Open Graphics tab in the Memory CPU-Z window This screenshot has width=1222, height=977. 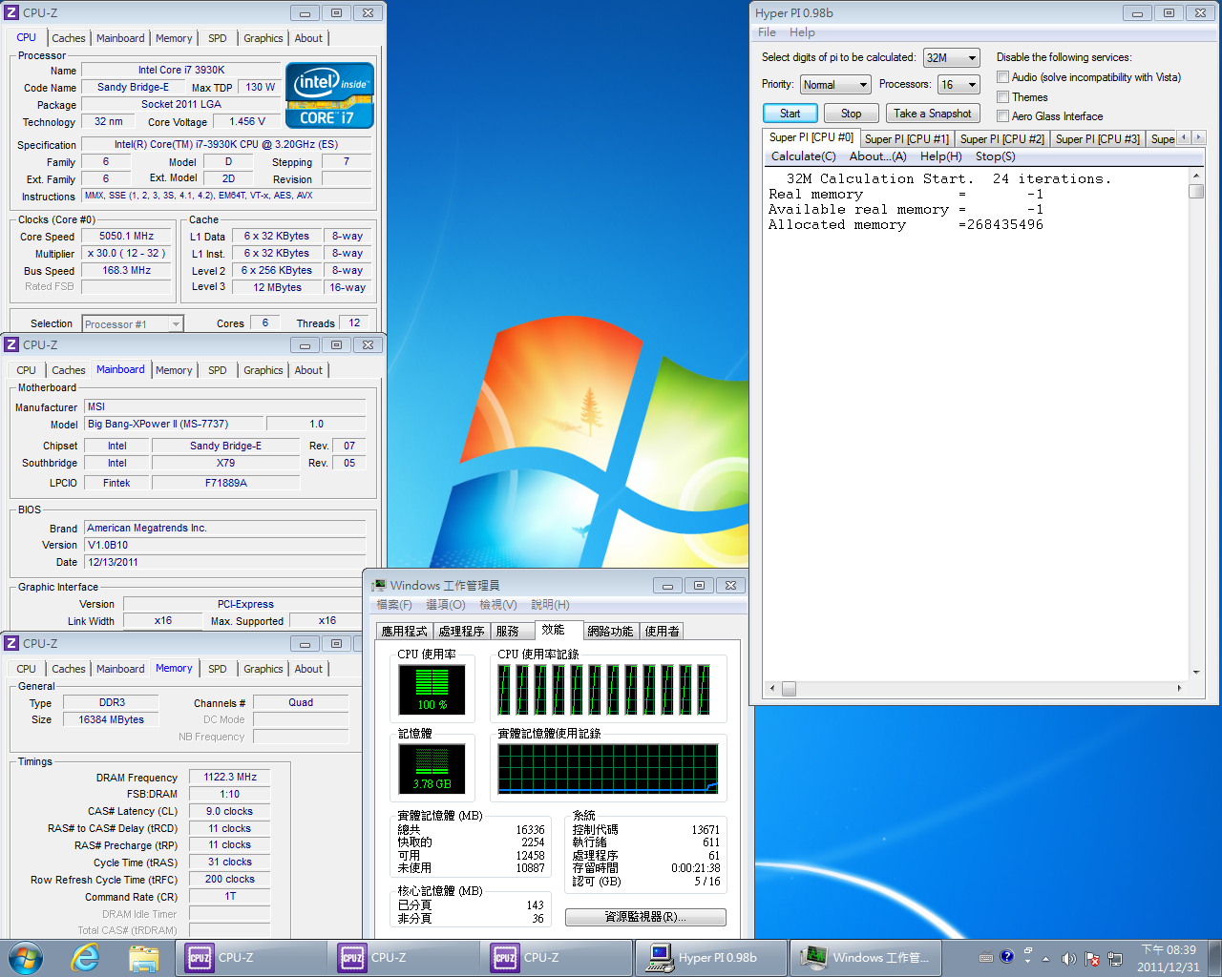click(x=263, y=669)
